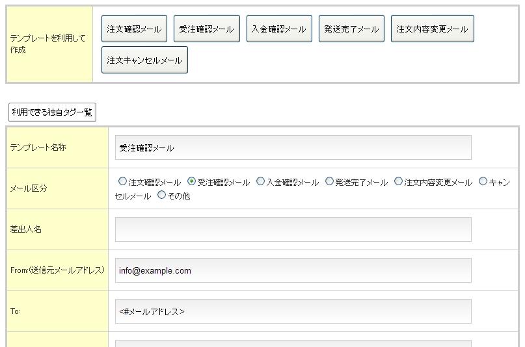The height and width of the screenshot is (347, 525).
Task: Click the From address field with info@example.com
Action: click(x=293, y=270)
